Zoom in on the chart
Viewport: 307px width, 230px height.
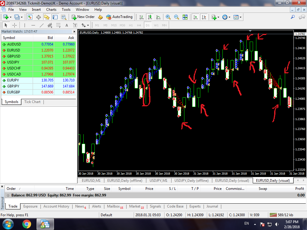click(x=168, y=17)
